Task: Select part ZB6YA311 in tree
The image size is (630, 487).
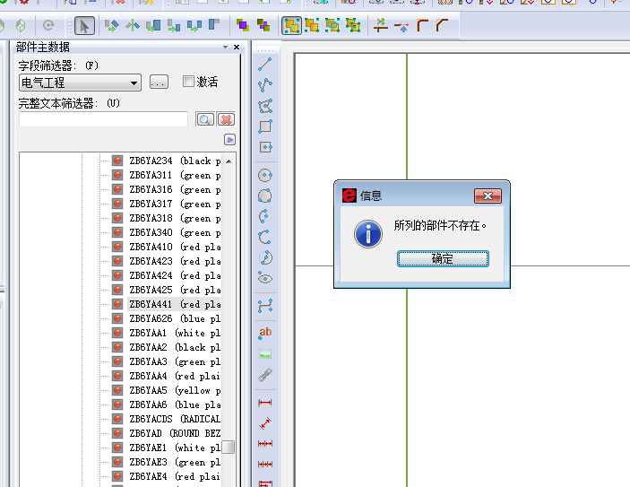Action: tap(175, 175)
